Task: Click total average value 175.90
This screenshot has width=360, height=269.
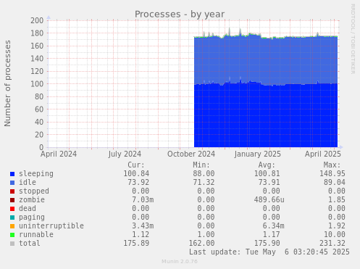Action: (267, 244)
